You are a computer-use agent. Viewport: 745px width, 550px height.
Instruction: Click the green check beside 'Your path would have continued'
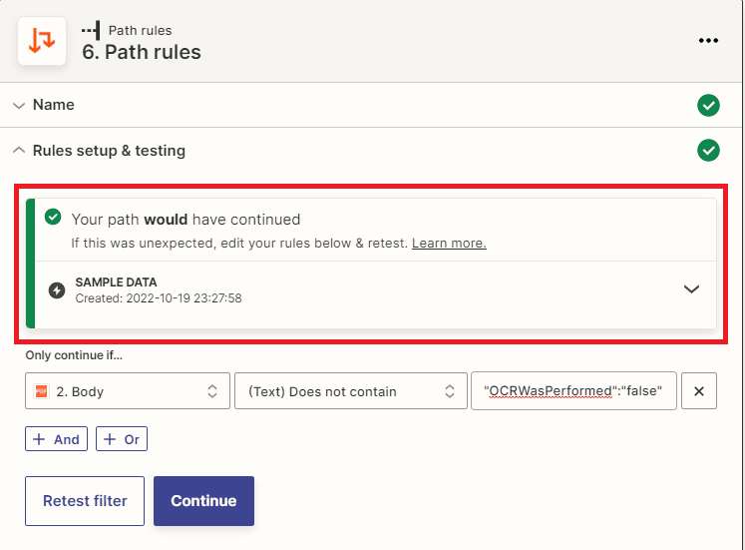[53, 217]
